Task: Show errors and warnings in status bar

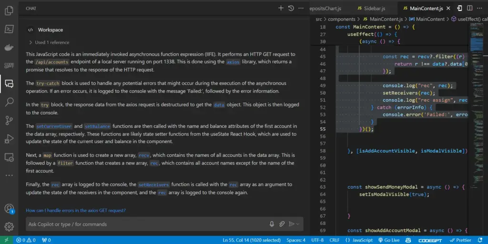Action: [x=26, y=240]
